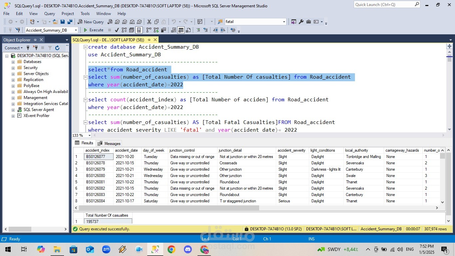Parse the query with the checkmark icon

tap(117, 30)
